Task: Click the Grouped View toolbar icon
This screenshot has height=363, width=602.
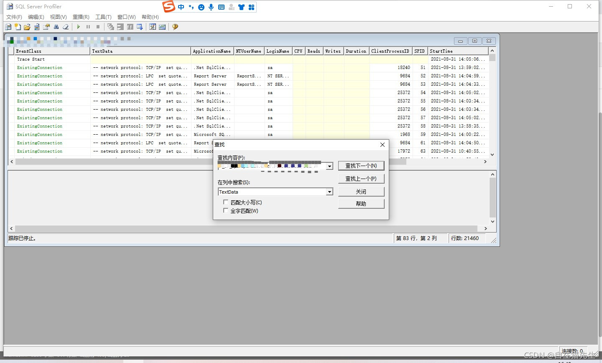Action: [x=111, y=27]
